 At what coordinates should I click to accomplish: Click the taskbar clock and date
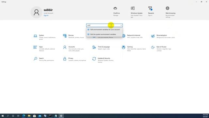coord(205,116)
